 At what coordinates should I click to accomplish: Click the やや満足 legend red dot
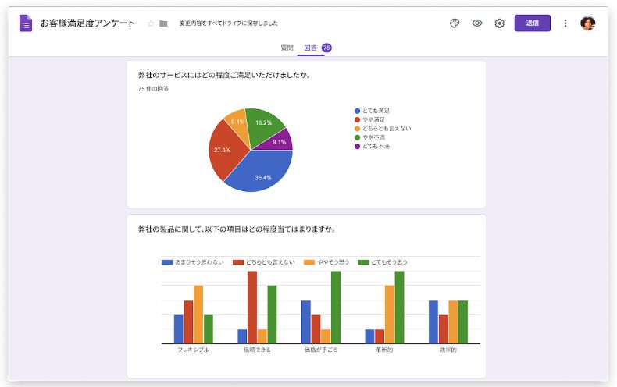pos(357,119)
